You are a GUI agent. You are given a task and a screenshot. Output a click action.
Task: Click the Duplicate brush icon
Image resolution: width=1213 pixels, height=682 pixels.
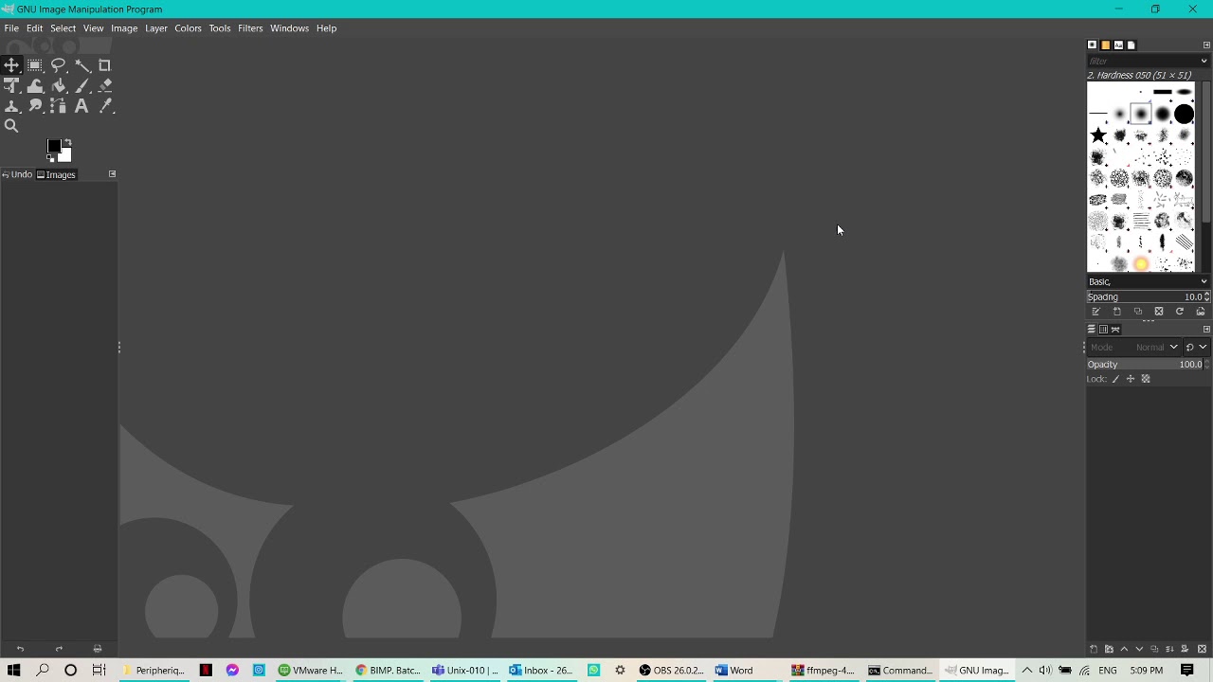point(1138,312)
